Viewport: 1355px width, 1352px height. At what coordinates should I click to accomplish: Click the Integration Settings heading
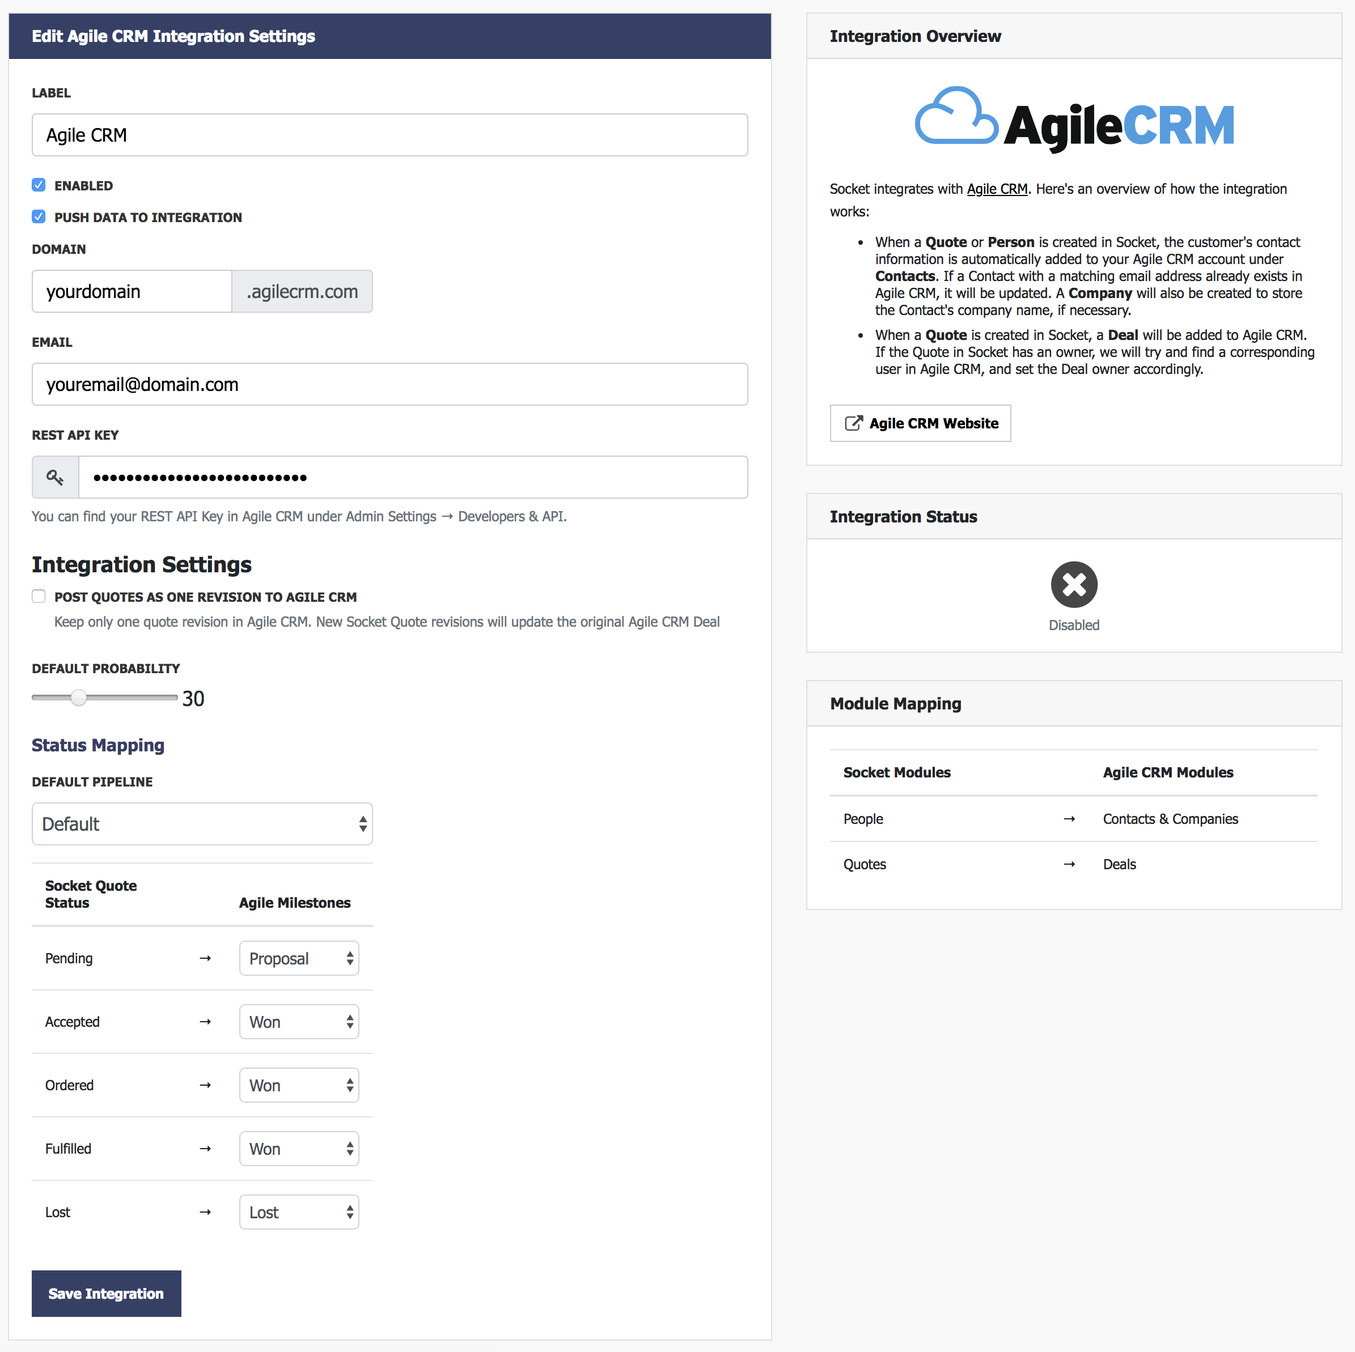coord(142,564)
